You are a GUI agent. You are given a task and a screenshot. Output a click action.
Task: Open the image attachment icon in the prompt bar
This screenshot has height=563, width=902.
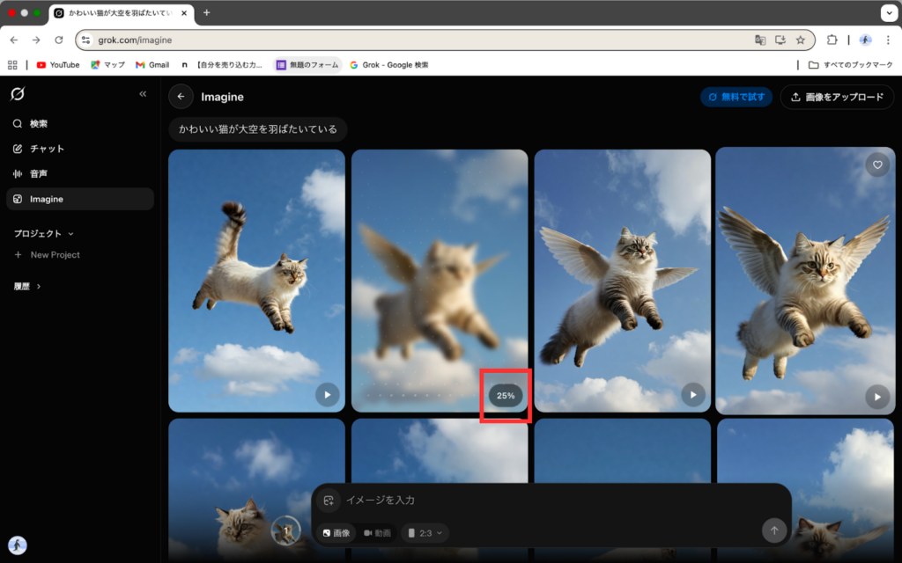click(329, 500)
